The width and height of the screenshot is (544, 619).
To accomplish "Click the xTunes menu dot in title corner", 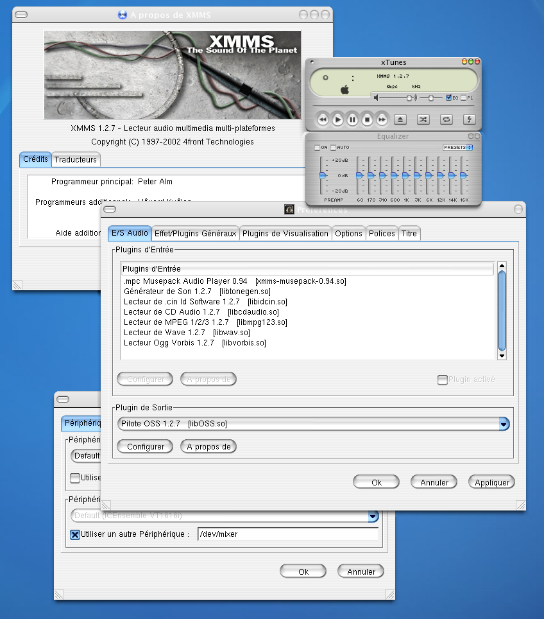I will [x=312, y=62].
